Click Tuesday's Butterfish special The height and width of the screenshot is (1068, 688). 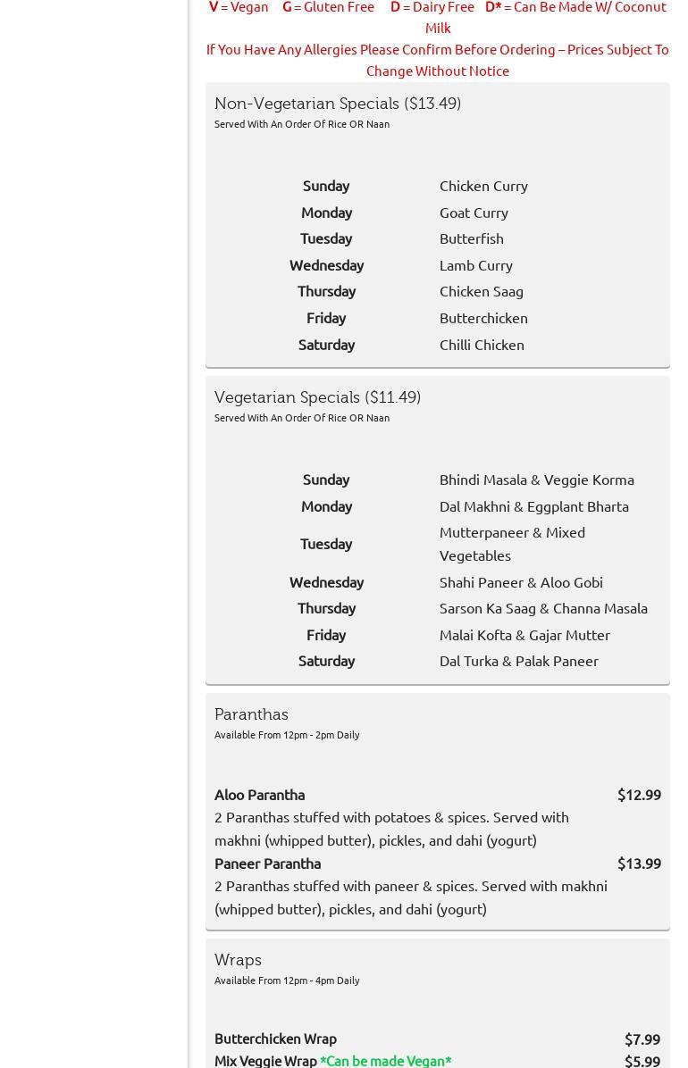pyautogui.click(x=471, y=238)
